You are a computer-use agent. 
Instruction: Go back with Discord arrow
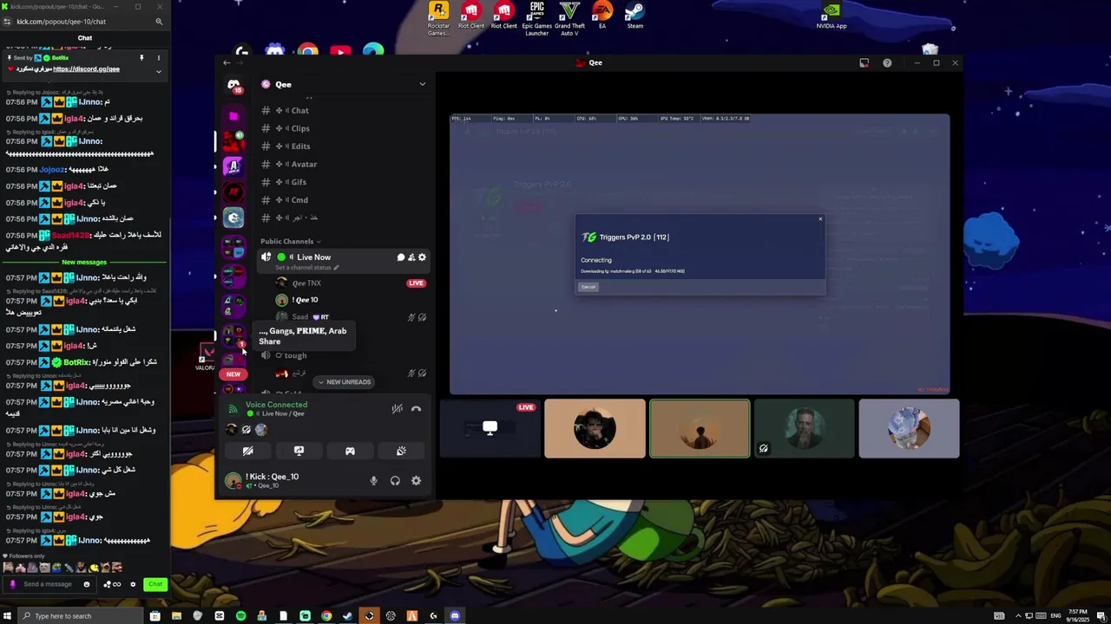[227, 62]
